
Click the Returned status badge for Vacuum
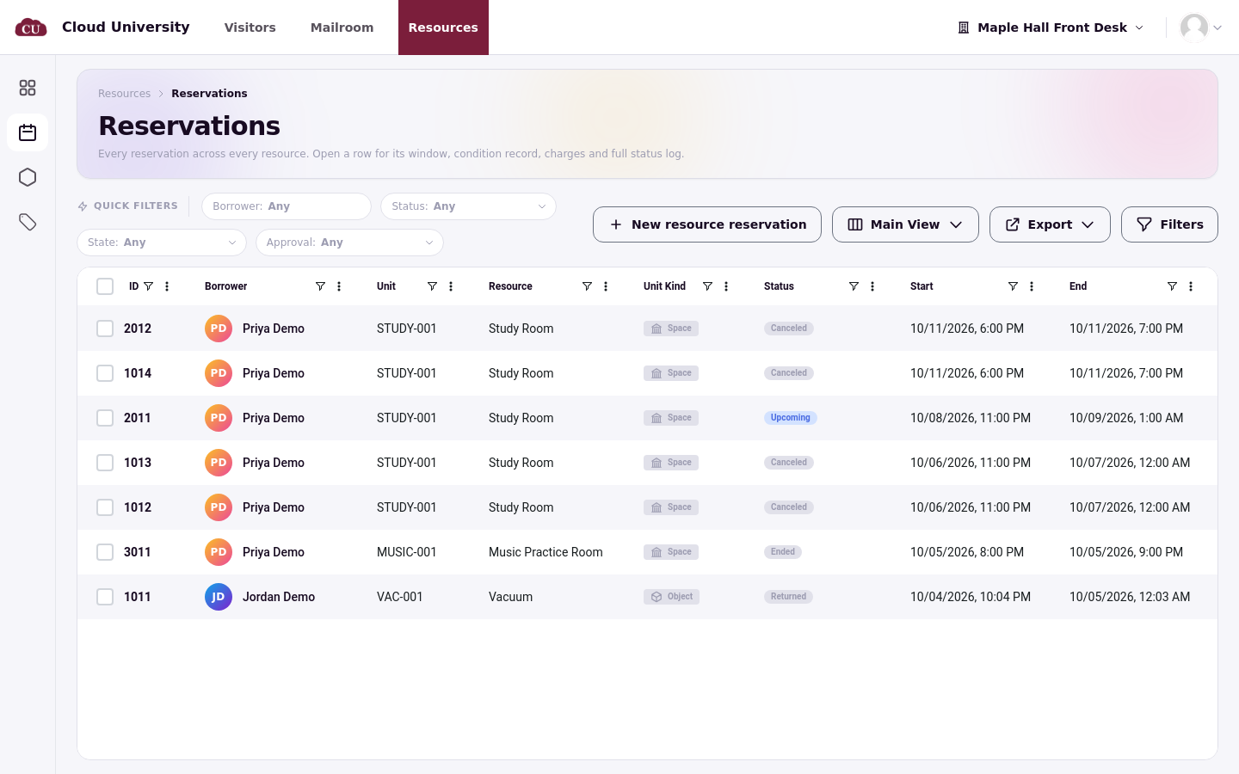pos(788,597)
